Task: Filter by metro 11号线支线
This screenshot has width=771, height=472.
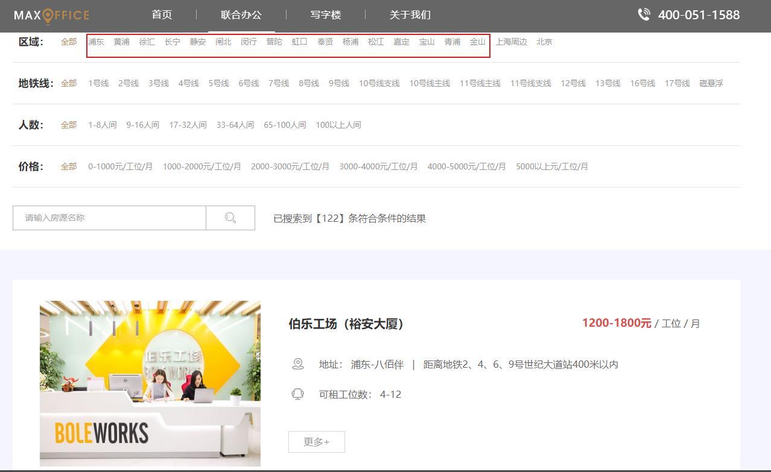Action: pyautogui.click(x=531, y=83)
